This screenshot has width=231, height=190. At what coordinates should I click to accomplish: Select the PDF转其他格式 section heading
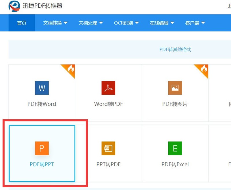(x=175, y=49)
